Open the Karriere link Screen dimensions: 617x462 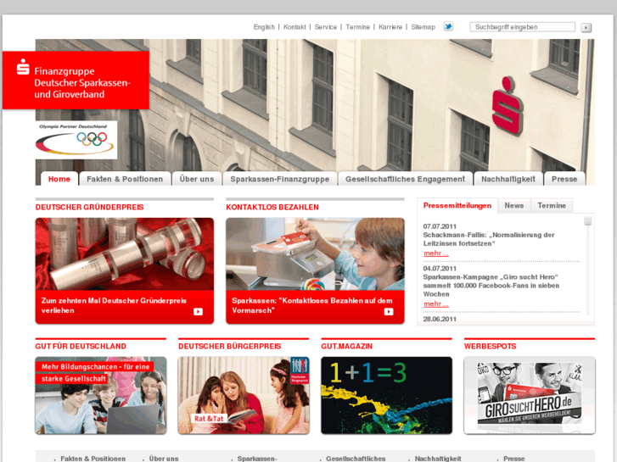point(390,27)
